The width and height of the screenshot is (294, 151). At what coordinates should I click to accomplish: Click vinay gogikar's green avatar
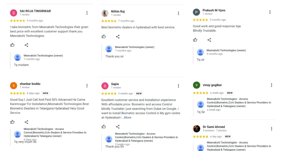(x=196, y=85)
